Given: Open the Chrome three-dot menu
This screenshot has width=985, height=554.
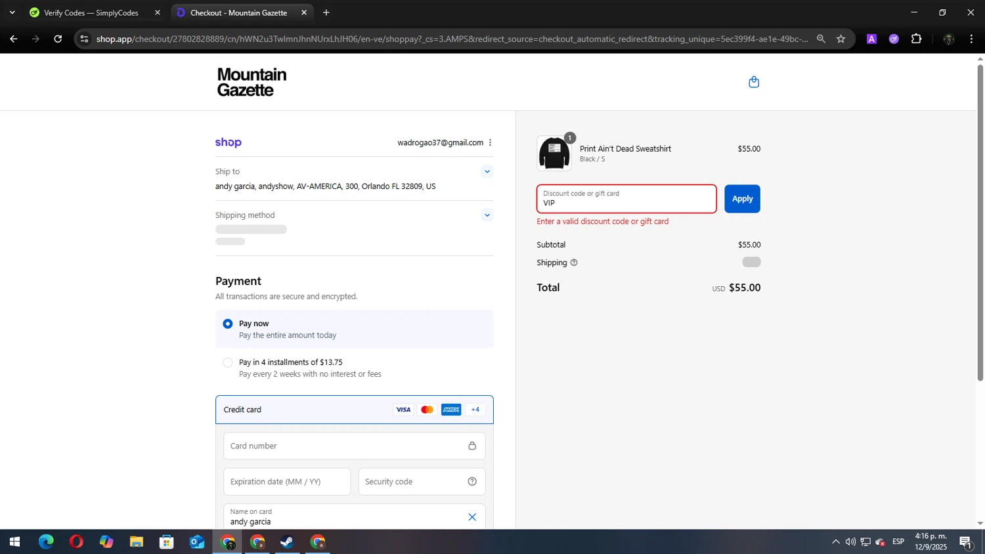Looking at the screenshot, I should click(x=971, y=39).
